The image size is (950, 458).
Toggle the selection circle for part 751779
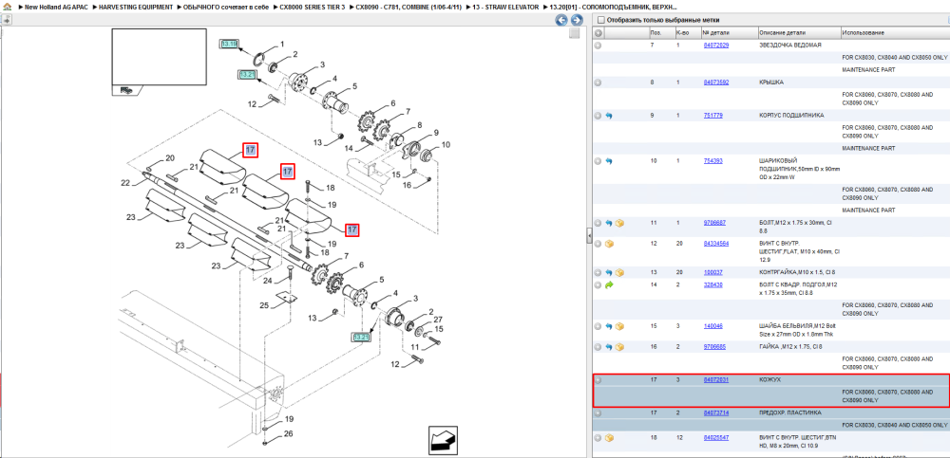[598, 116]
